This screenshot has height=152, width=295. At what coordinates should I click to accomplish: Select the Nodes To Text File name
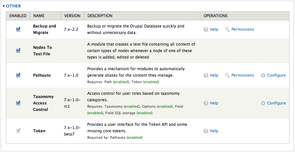[x=42, y=51]
